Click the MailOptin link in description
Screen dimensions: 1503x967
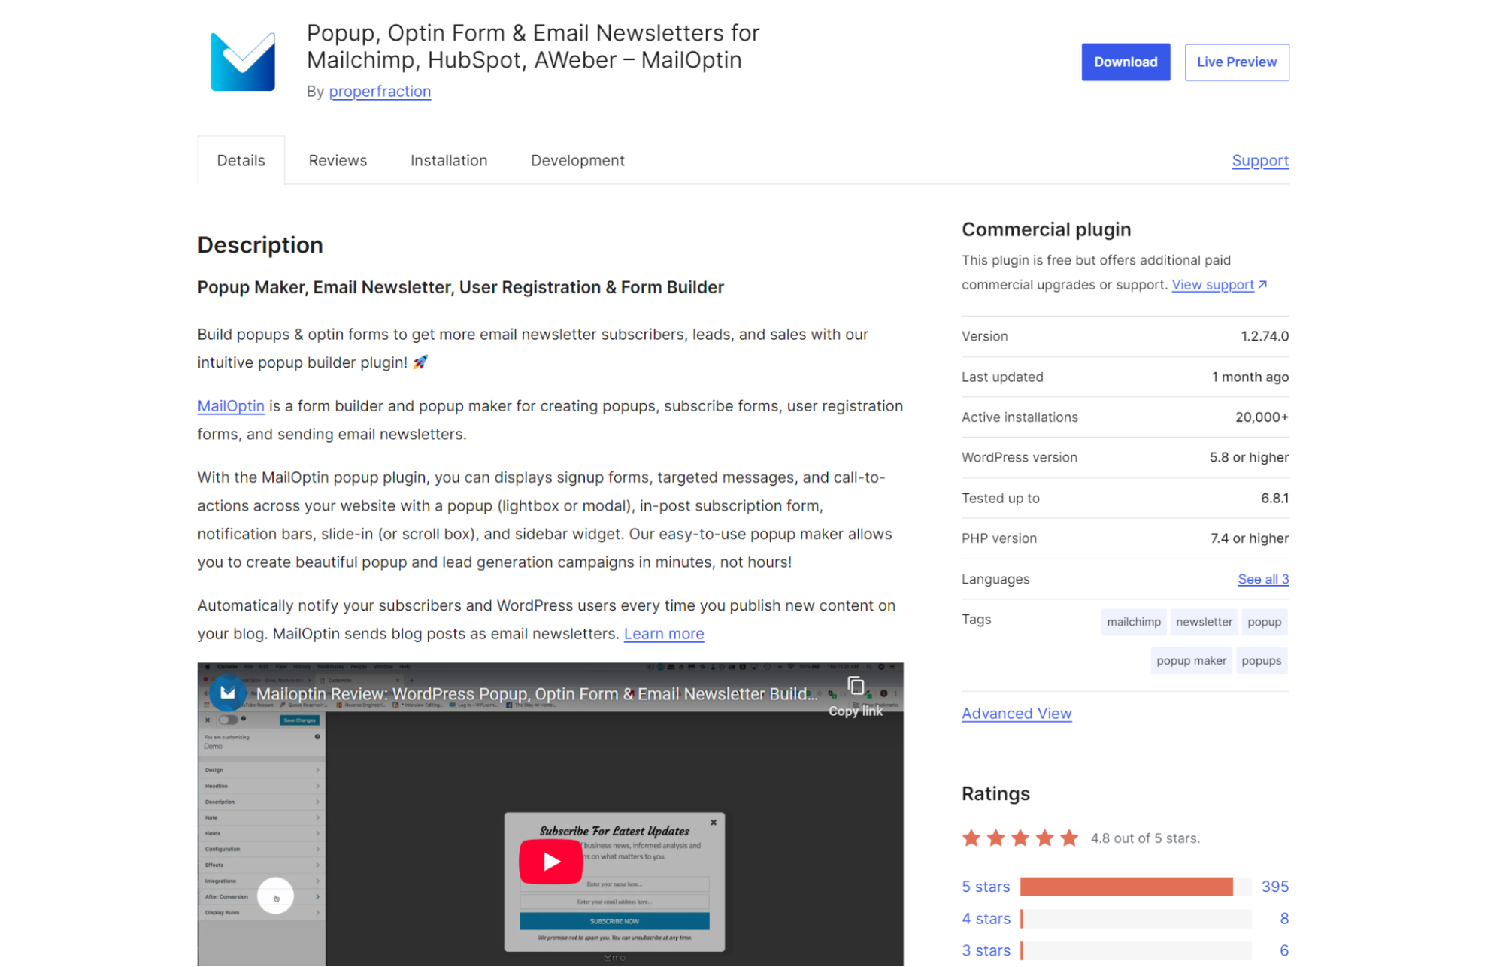[x=231, y=405]
